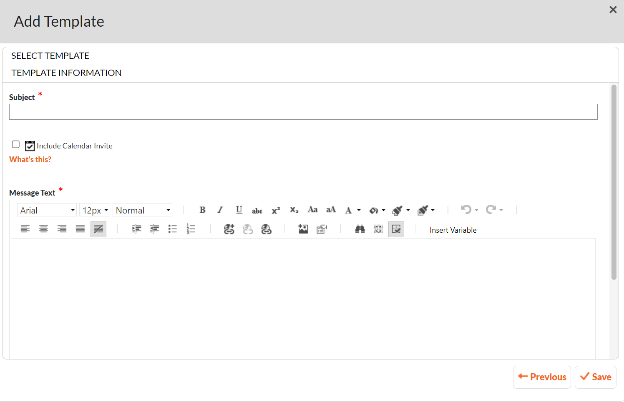Open the What's this? link

coord(30,159)
